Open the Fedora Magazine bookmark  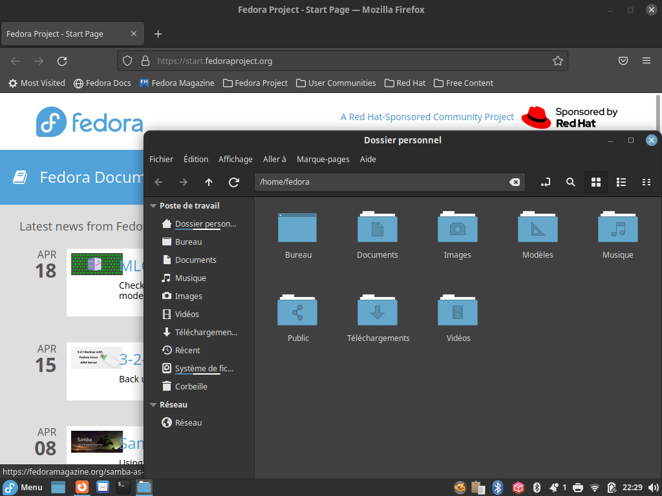click(x=177, y=83)
